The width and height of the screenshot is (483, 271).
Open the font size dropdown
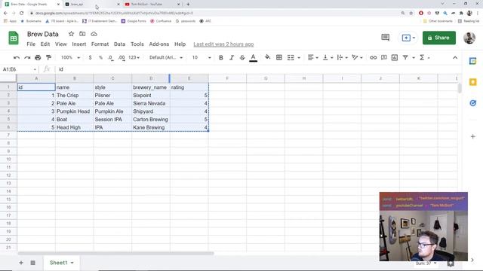[x=202, y=57]
